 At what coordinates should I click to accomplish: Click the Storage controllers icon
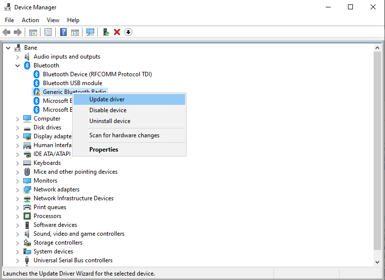(27, 243)
